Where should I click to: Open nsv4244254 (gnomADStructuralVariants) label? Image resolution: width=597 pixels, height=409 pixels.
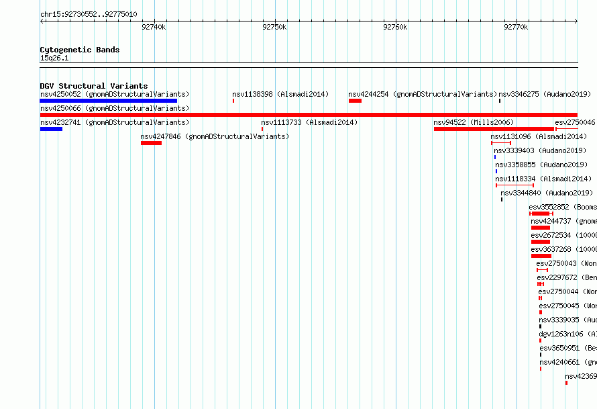pos(423,94)
